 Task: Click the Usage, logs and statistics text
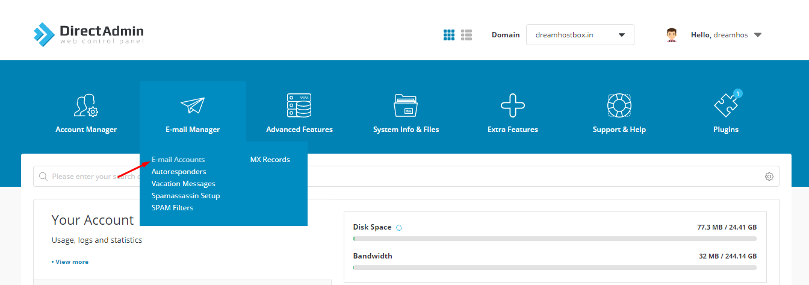point(97,240)
